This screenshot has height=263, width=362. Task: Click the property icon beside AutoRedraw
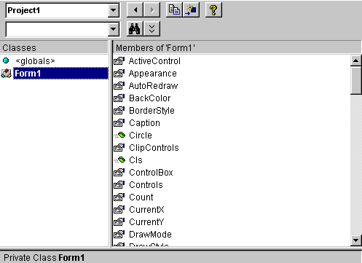tap(119, 85)
